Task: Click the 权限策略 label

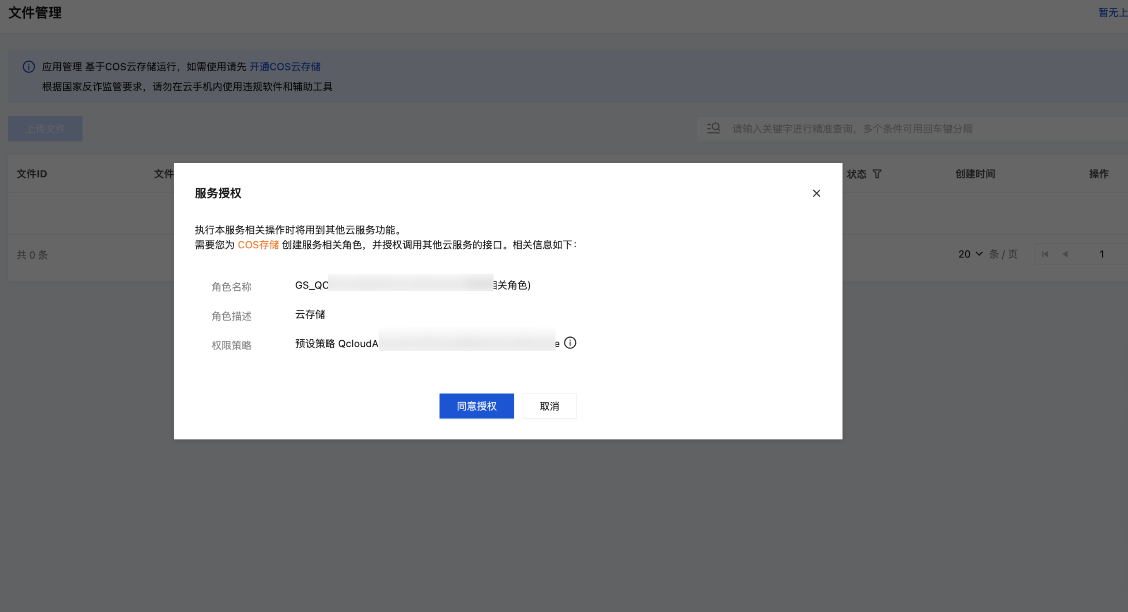Action: click(231, 345)
